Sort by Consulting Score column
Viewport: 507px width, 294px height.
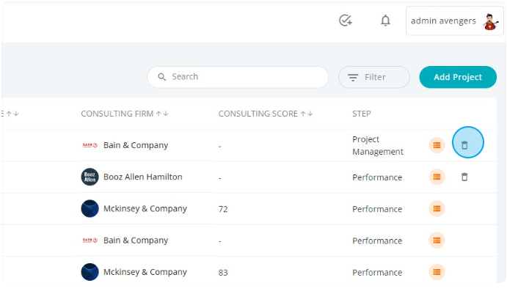[x=266, y=114]
